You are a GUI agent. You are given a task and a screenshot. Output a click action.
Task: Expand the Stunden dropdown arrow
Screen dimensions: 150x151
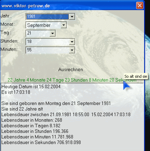click(x=72, y=42)
